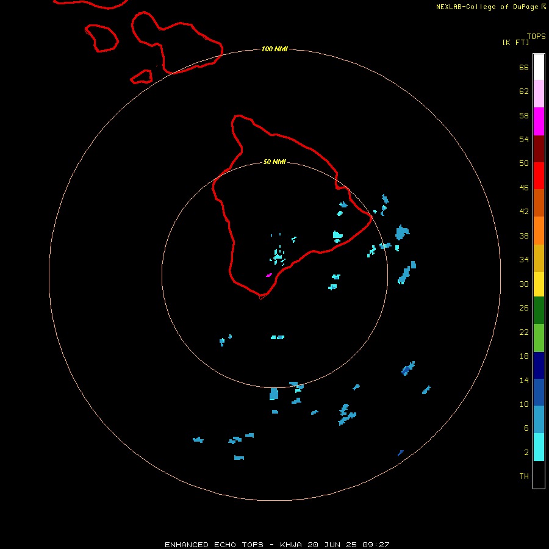Click the legend value "2"
The width and height of the screenshot is (549, 549).
point(526,453)
